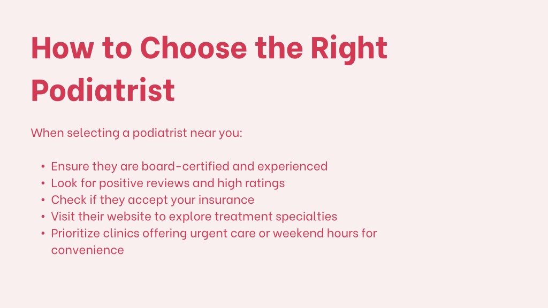Click the bullet dot before 'Prioritize clinics'
The image size is (548, 308).
click(43, 233)
